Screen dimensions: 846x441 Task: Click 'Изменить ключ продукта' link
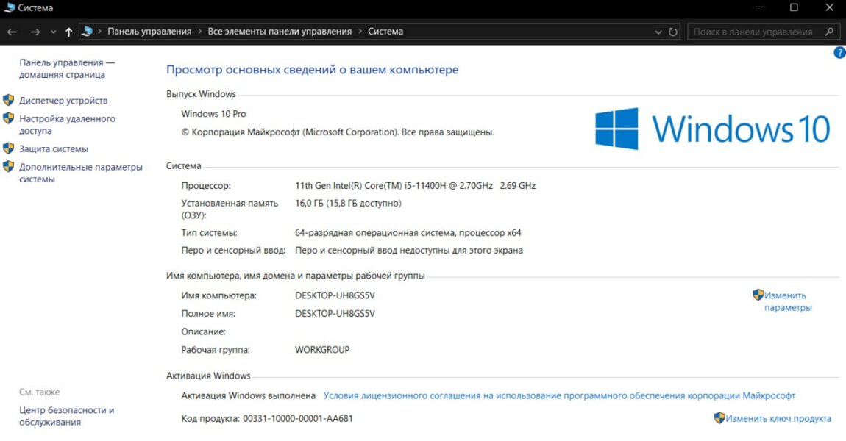[778, 419]
